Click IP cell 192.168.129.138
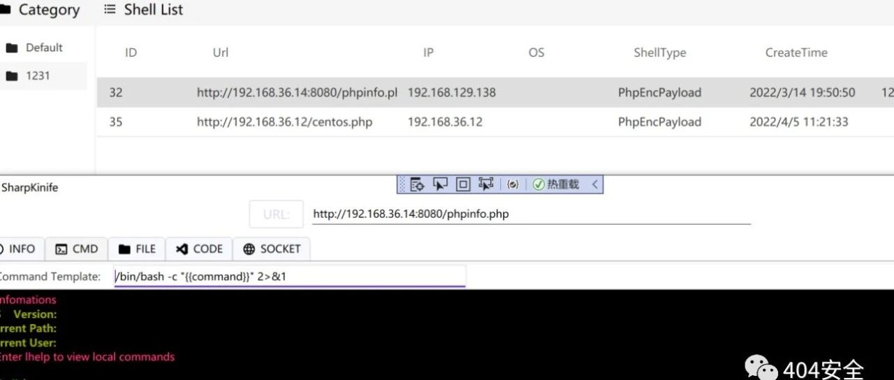The height and width of the screenshot is (380, 894). (452, 92)
